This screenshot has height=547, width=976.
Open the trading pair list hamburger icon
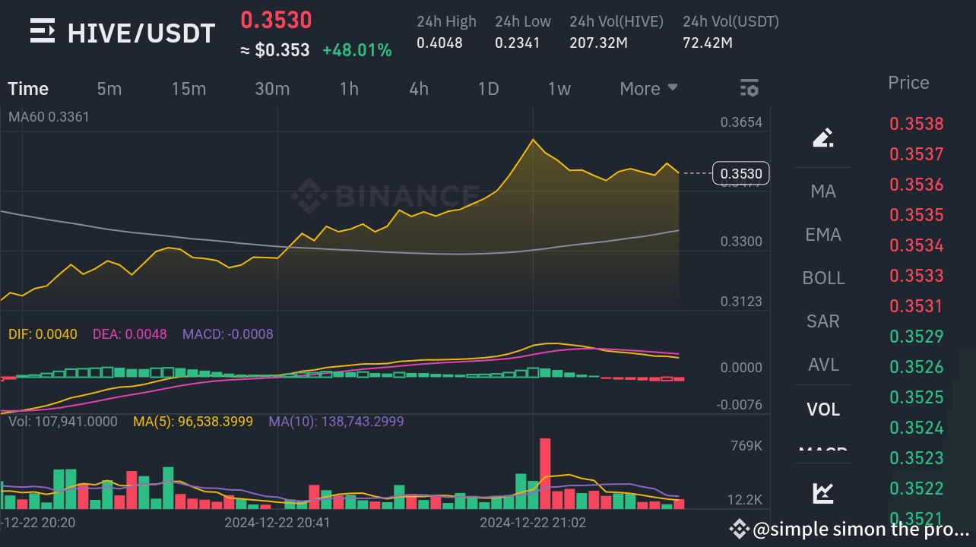point(42,32)
